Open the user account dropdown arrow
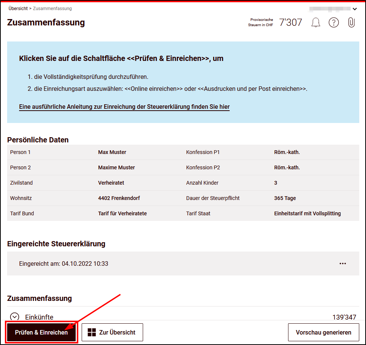Viewport: 366px width, 345px height. [354, 9]
